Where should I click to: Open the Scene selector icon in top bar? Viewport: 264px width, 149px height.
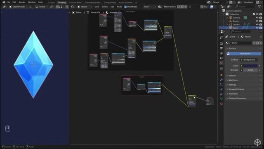coord(209,2)
